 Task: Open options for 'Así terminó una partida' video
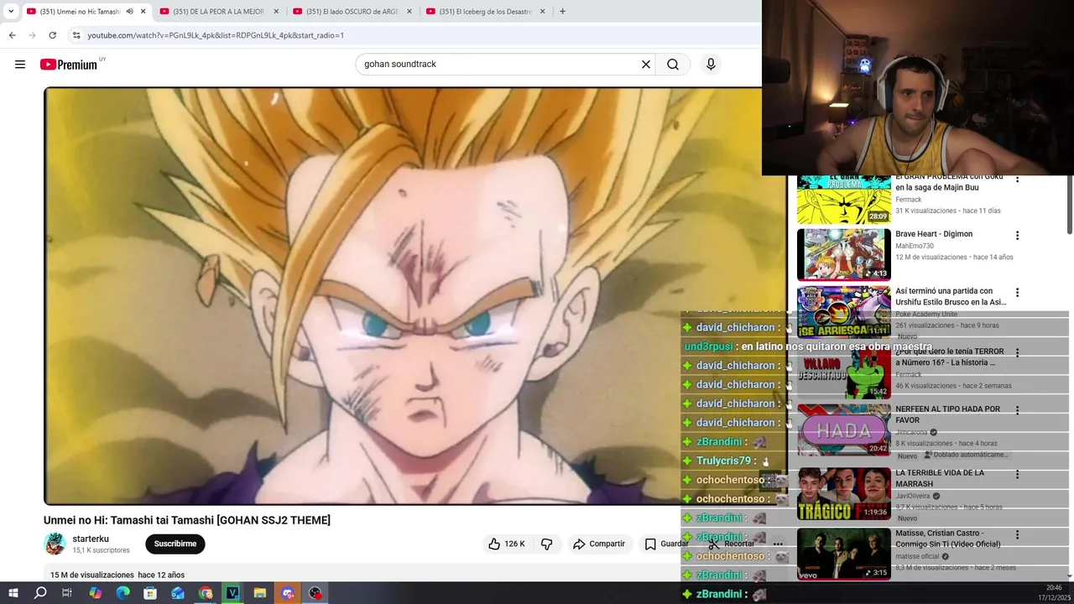pyautogui.click(x=1017, y=293)
